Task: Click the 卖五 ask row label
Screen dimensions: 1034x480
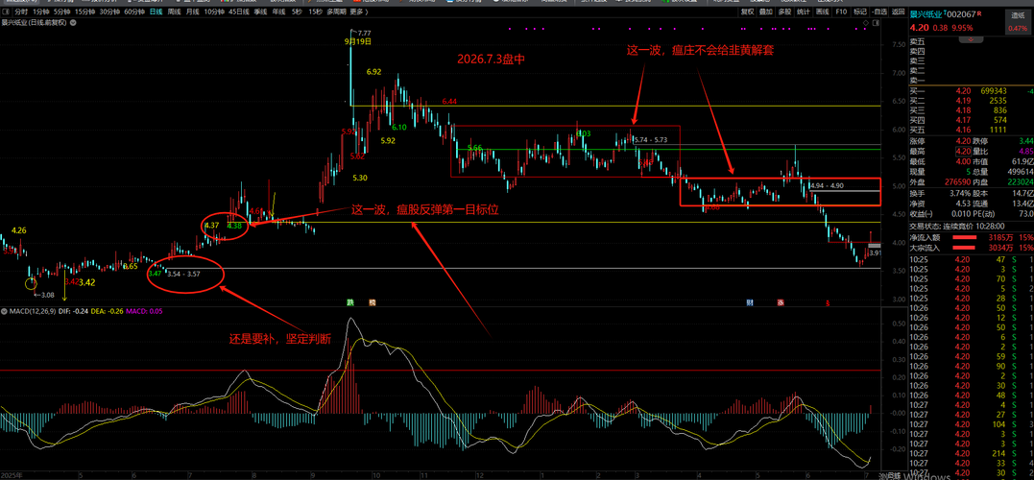Action: [x=917, y=41]
